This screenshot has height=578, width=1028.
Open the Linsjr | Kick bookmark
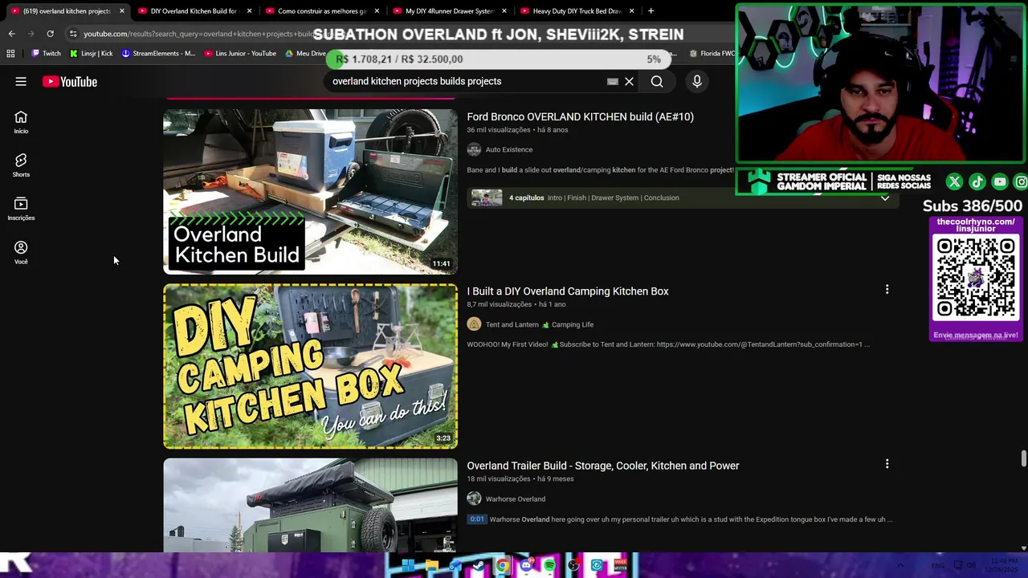click(92, 54)
